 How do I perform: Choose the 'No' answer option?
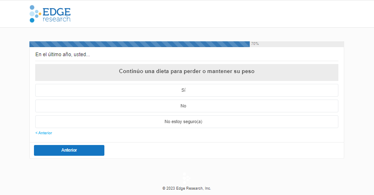click(186, 106)
